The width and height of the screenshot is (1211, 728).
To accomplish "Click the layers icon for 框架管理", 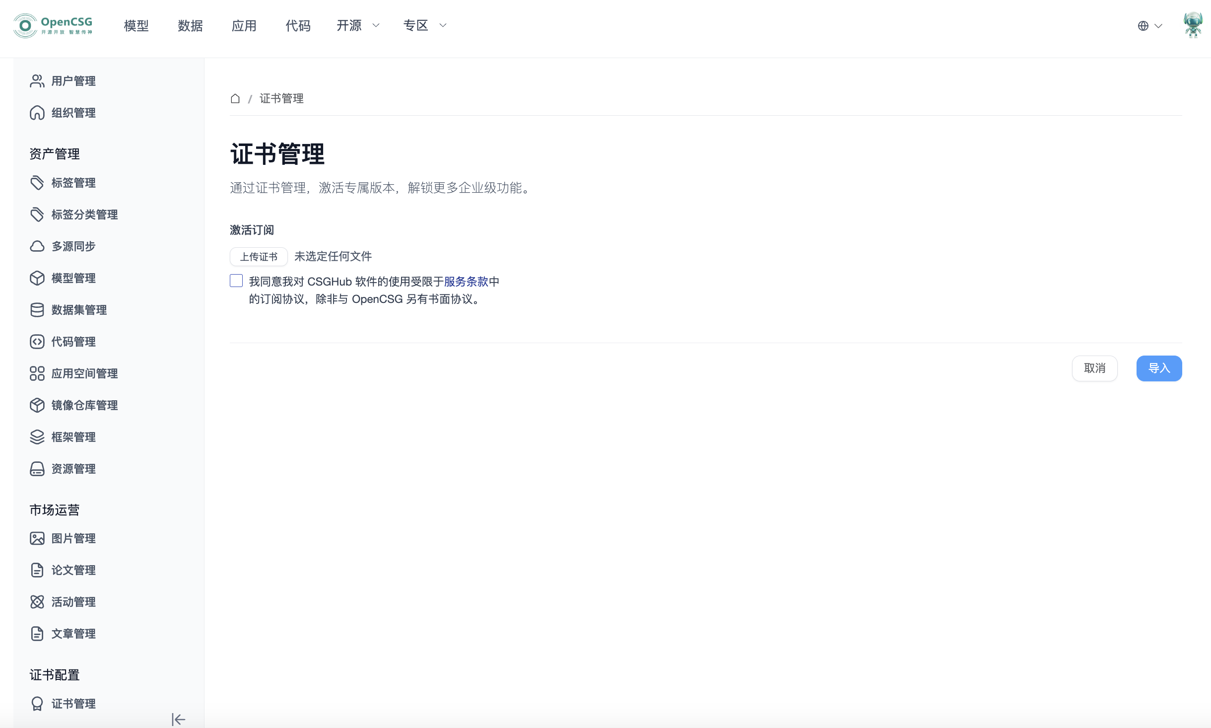I will pos(37,437).
